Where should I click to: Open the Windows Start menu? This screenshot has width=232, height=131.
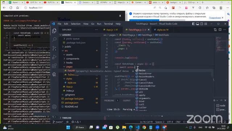click(x=68, y=127)
